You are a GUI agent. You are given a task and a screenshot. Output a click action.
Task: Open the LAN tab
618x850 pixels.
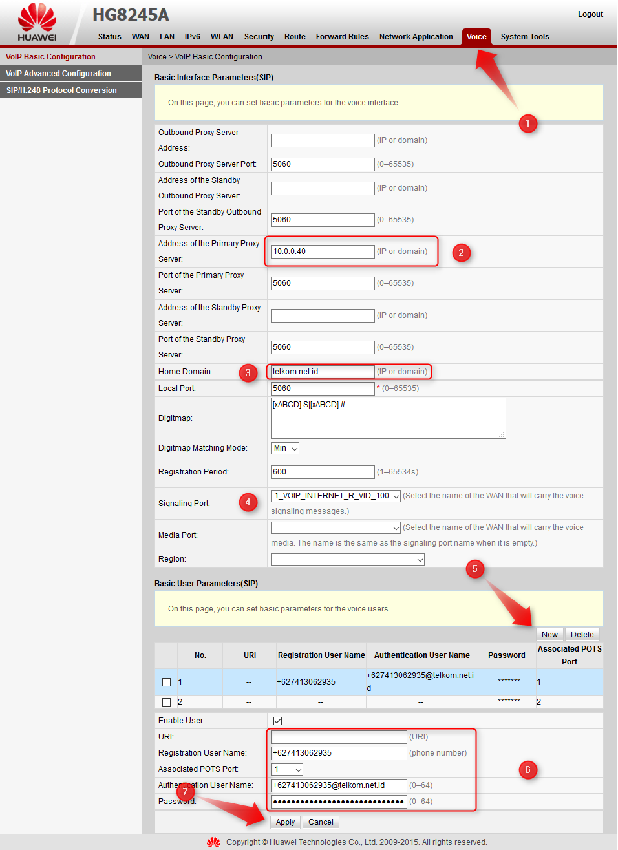click(167, 37)
